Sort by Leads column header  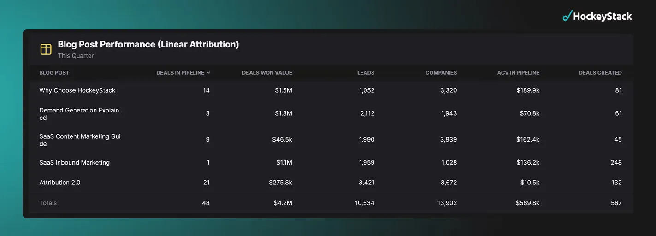[366, 73]
